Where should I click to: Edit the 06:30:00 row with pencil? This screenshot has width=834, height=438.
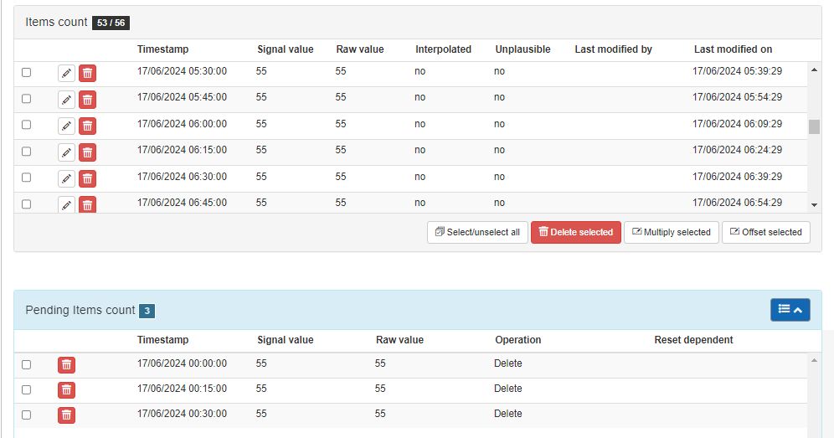66,178
